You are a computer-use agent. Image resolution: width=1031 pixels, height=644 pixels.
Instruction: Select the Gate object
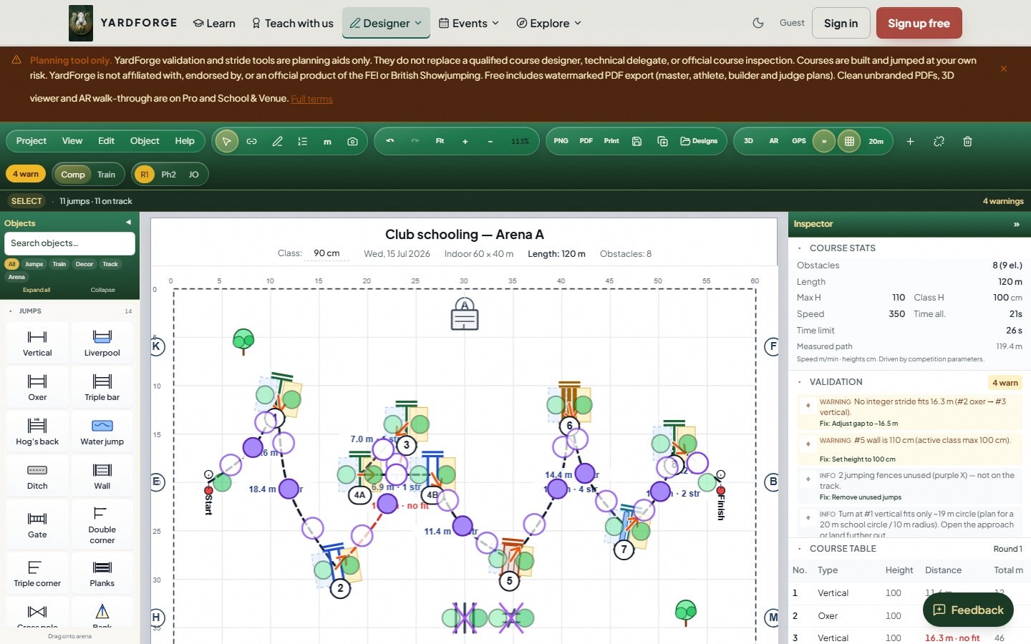tap(37, 524)
